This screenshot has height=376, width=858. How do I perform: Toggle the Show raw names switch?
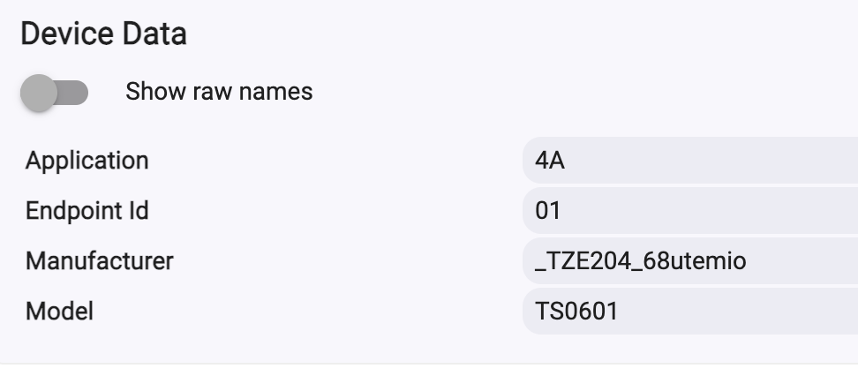[x=55, y=92]
